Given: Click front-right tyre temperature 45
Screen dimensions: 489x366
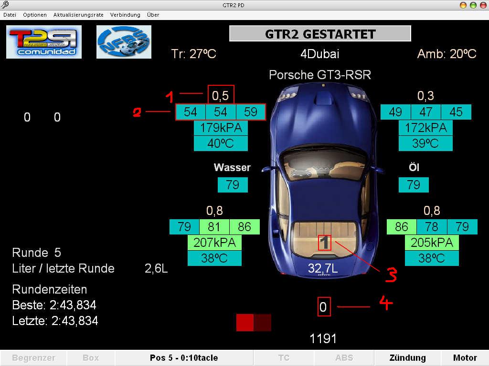Looking at the screenshot, I should [x=456, y=112].
